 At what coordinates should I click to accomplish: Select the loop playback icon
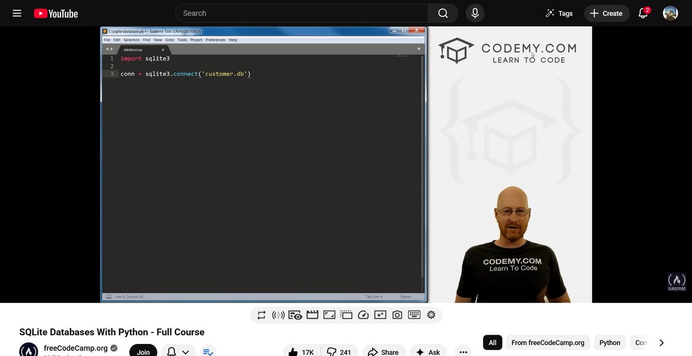pyautogui.click(x=261, y=315)
